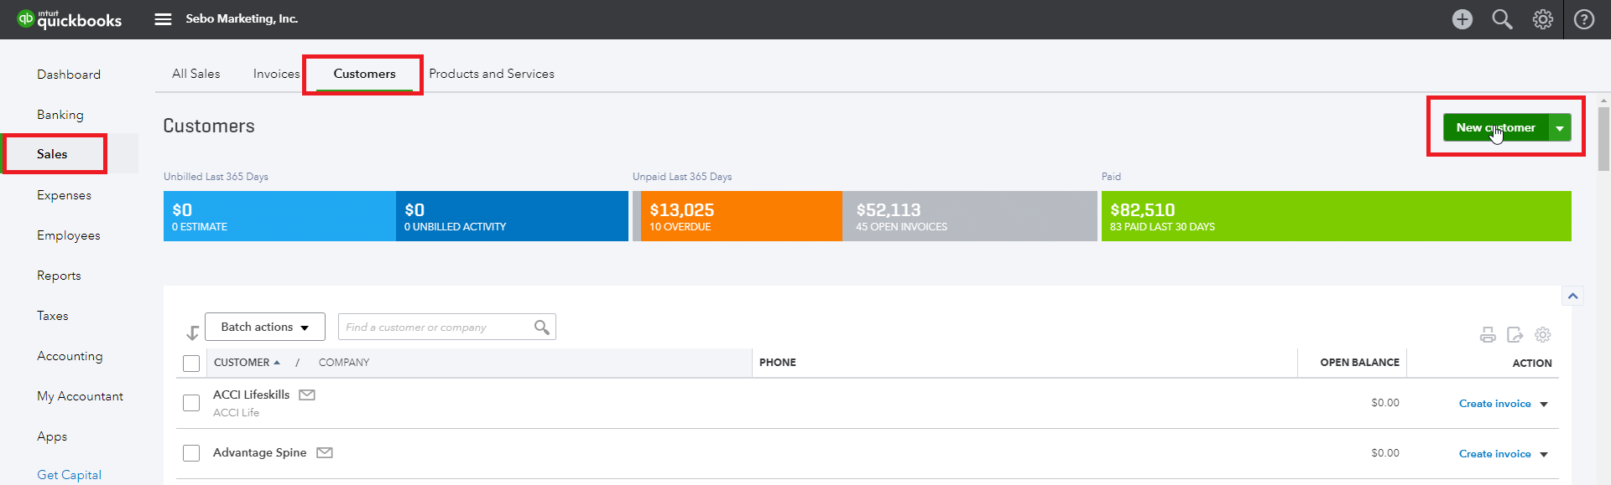Print the customer list
Viewport: 1611px width, 485px height.
[1488, 335]
